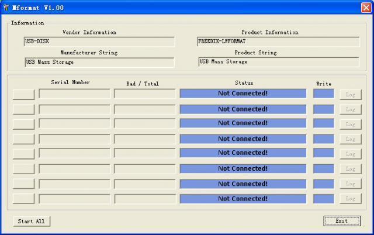374x235 pixels.
Task: Click the sixth row blue Write indicator
Action: (x=323, y=169)
